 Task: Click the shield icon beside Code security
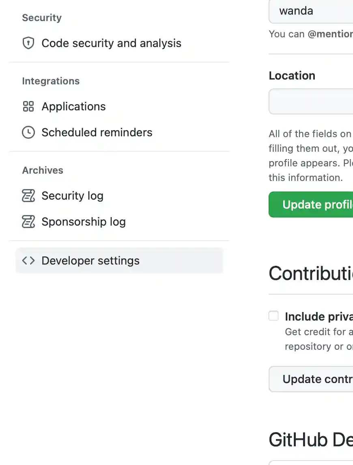28,43
